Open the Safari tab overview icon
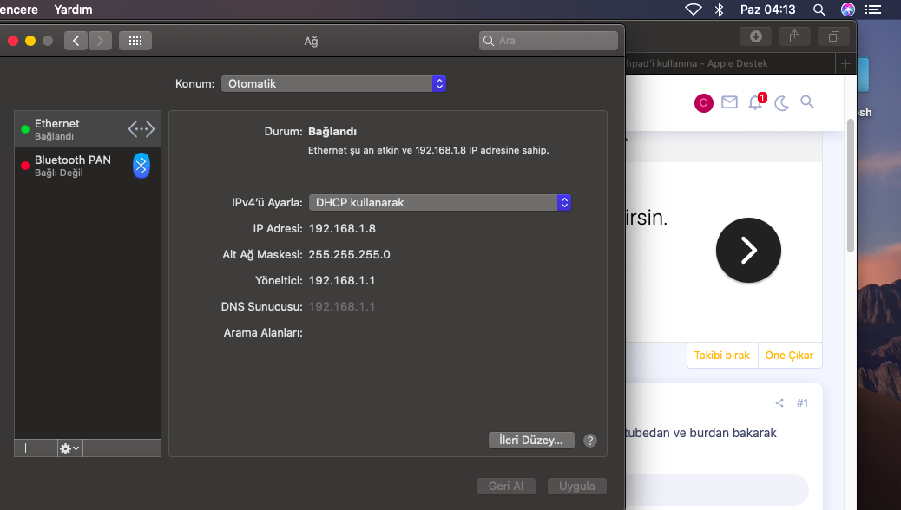The height and width of the screenshot is (510, 901). 832,36
